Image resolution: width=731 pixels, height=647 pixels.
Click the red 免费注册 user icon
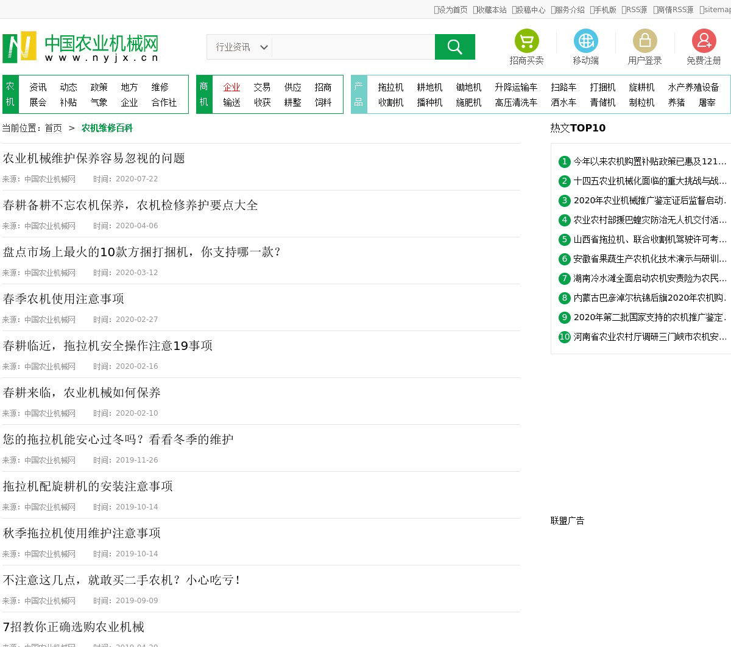704,41
